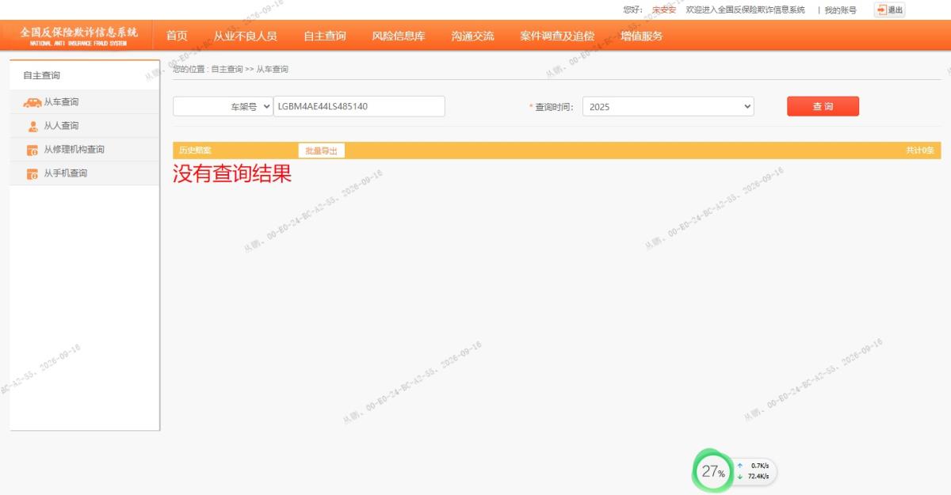Click the VIN input field with LGBM4AE44LS485140
This screenshot has height=495, width=951.
click(x=359, y=106)
